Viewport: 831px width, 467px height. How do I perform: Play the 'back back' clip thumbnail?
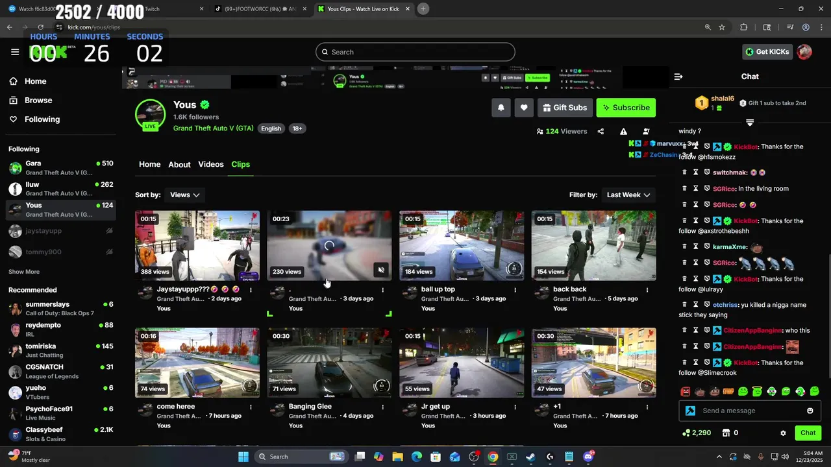(593, 245)
